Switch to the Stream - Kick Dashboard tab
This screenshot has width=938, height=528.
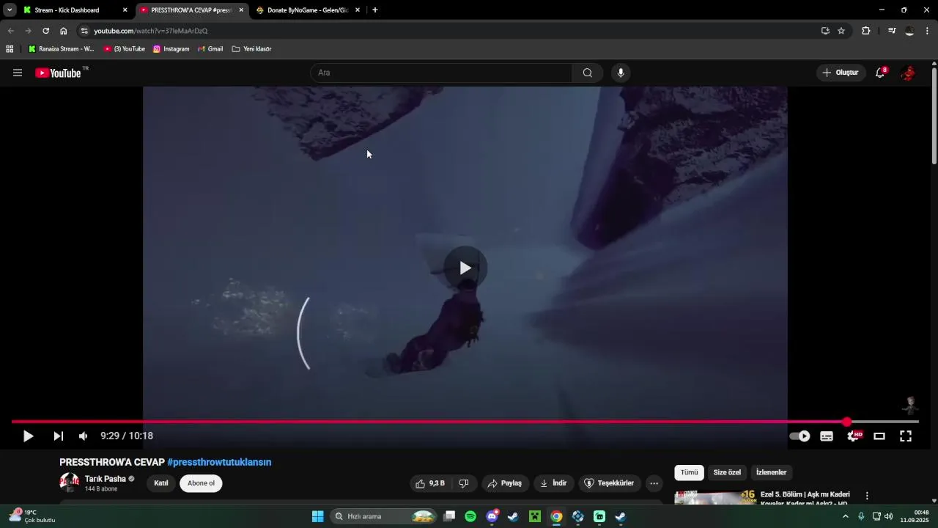click(75, 10)
